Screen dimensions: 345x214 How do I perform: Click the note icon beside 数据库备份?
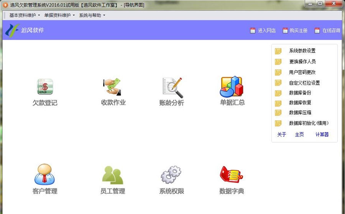click(278, 93)
